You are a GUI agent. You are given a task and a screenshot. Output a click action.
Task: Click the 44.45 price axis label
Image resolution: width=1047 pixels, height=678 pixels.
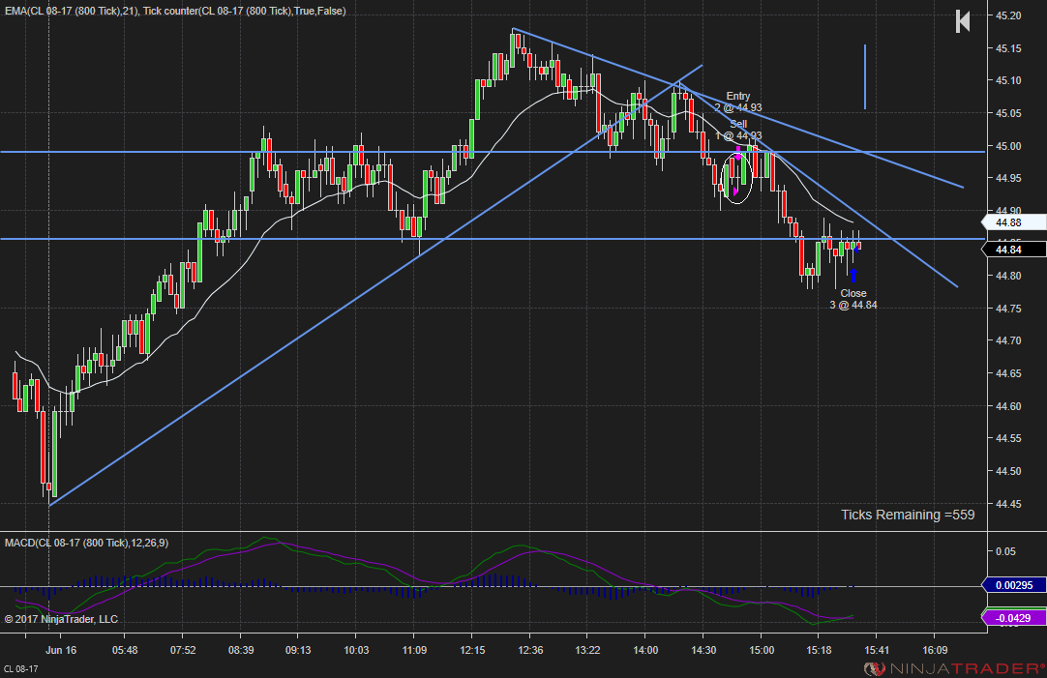1008,504
